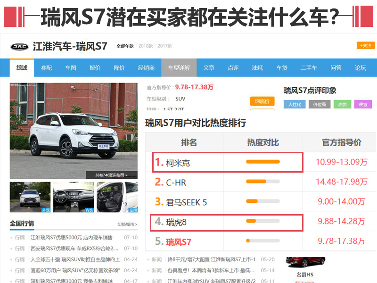Click 瑞虎8 in the ranking
The width and height of the screenshot is (377, 283).
click(176, 222)
